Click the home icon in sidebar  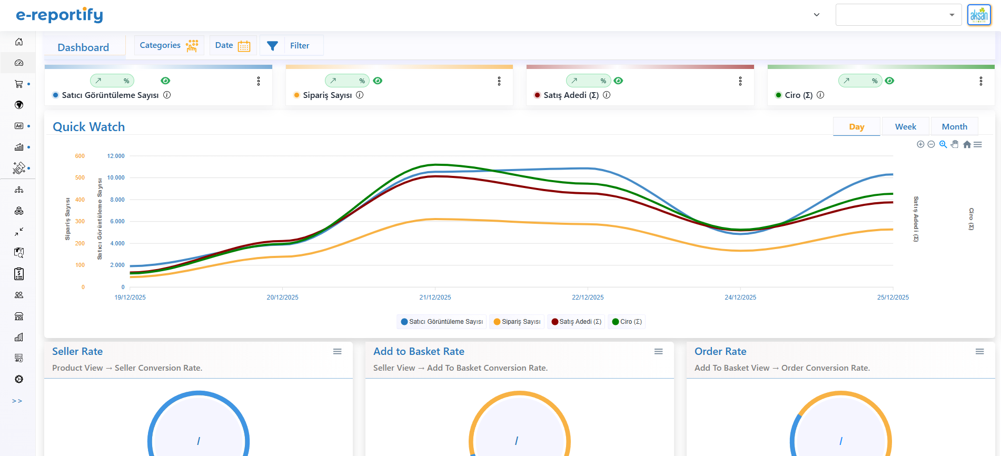click(19, 42)
